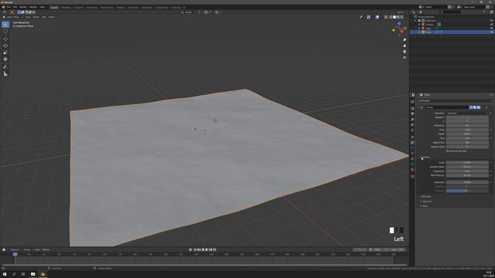Click the viewport pan hand icon
The width and height of the screenshot is (495, 278).
click(405, 46)
